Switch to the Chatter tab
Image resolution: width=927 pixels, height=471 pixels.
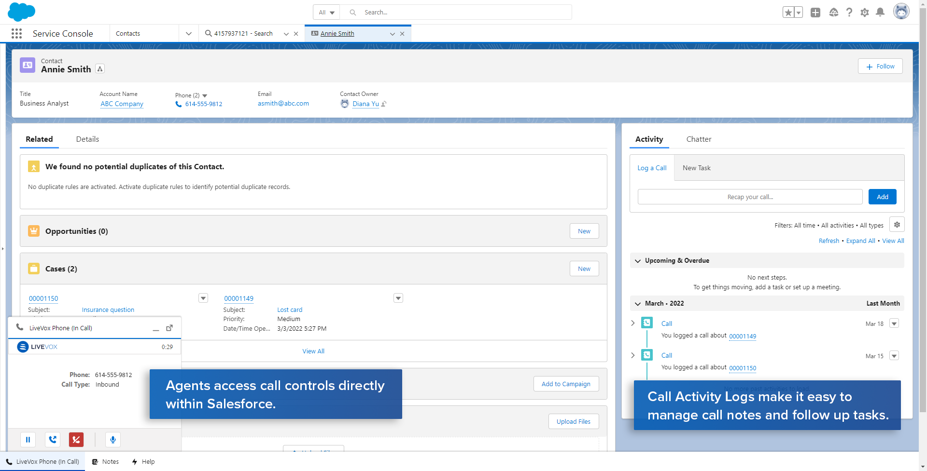click(699, 139)
